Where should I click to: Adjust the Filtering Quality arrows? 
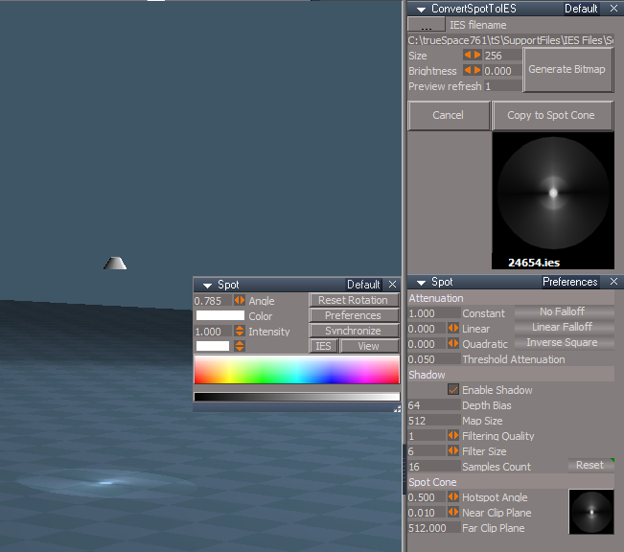[452, 435]
